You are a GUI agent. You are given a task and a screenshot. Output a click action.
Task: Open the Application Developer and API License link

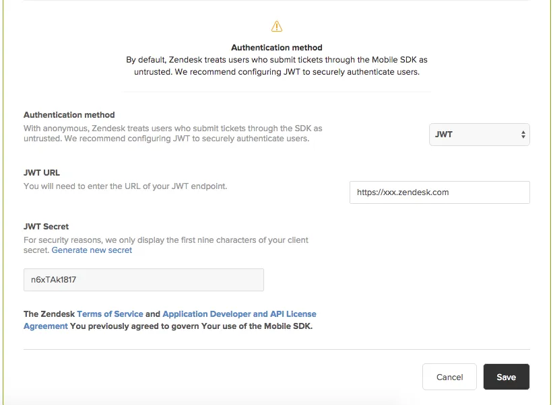(239, 314)
